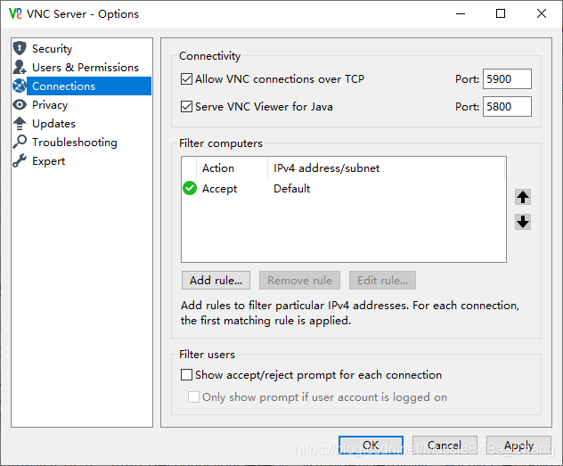Select the Default rule row
Viewport: 563px width, 466px height.
point(343,189)
